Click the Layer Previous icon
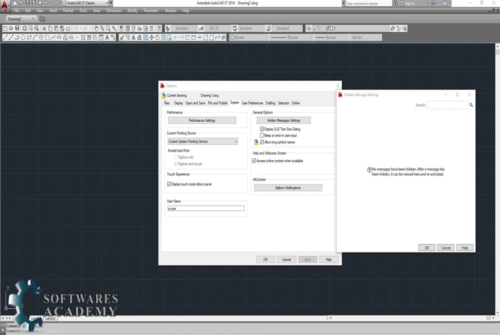The width and height of the screenshot is (500, 335). [x=398, y=28]
